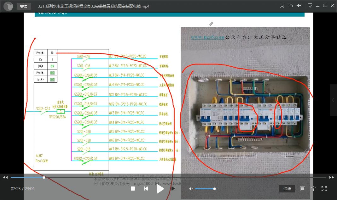Go to the previous video
The image size is (337, 200).
(x=146, y=189)
